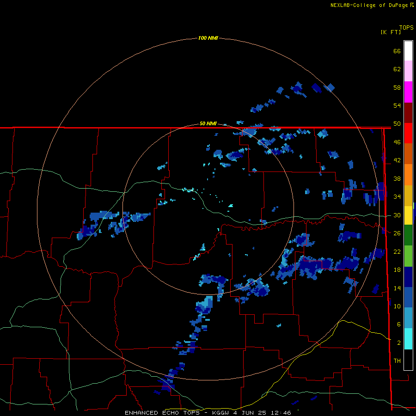Image resolution: width=416 pixels, height=416 pixels.
Task: Select the '18' legend value
Action: point(397,270)
